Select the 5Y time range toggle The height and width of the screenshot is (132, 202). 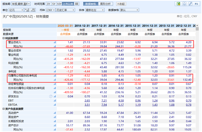pos(54,4)
